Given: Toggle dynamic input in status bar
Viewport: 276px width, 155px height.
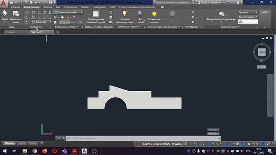Looking at the screenshot, I should [x=199, y=144].
